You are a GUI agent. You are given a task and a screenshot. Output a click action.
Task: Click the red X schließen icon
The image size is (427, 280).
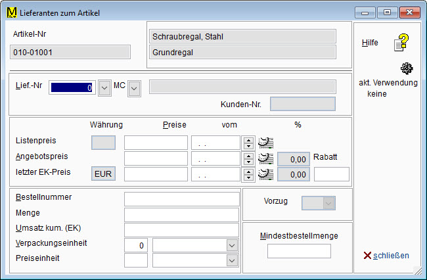367,255
